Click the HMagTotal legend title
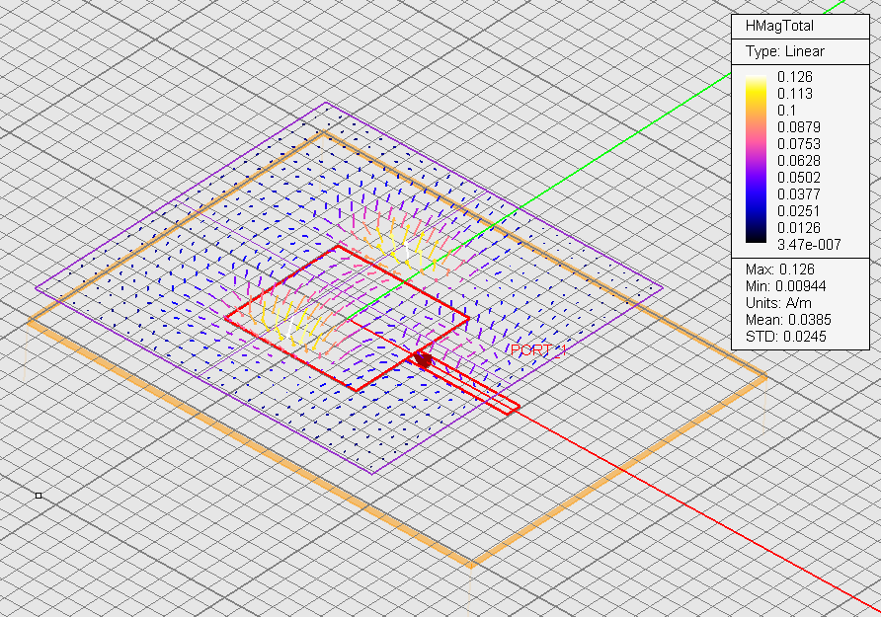881x617 pixels. pos(778,26)
